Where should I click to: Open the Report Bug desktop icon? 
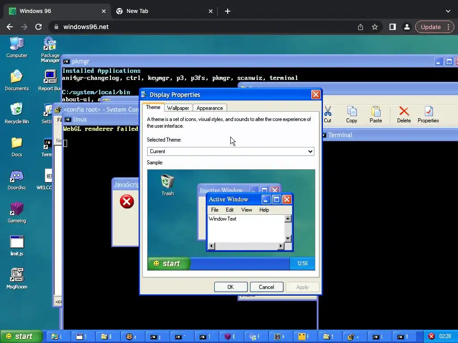point(49,80)
